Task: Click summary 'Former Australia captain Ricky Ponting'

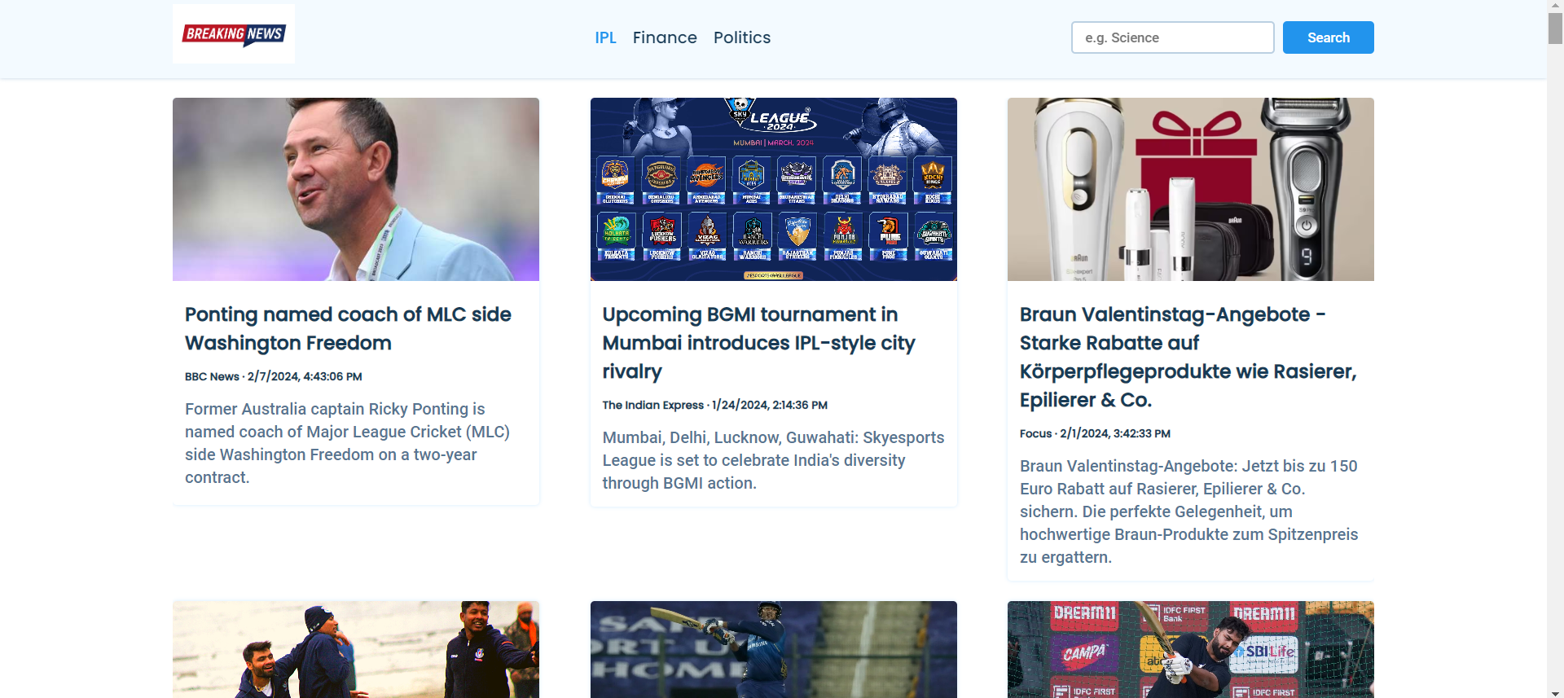Action: click(x=347, y=443)
